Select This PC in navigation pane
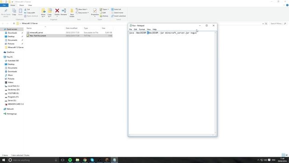The image size is (289, 163). coord(9,57)
